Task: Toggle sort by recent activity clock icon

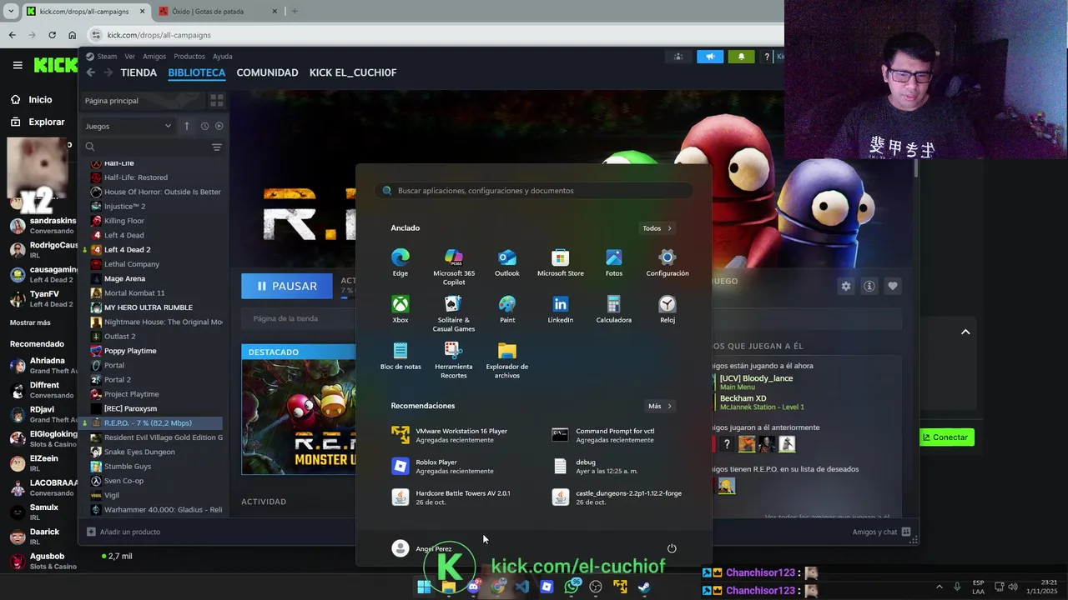Action: click(x=204, y=126)
